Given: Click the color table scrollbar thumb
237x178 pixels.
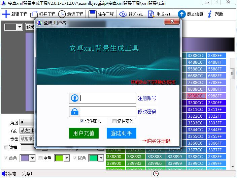Looking at the screenshot, I should (232, 74).
